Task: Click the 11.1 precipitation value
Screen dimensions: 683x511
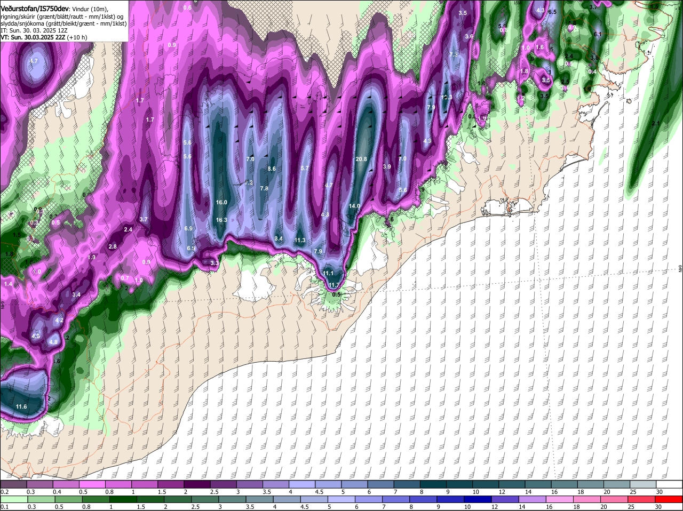Action: point(328,273)
